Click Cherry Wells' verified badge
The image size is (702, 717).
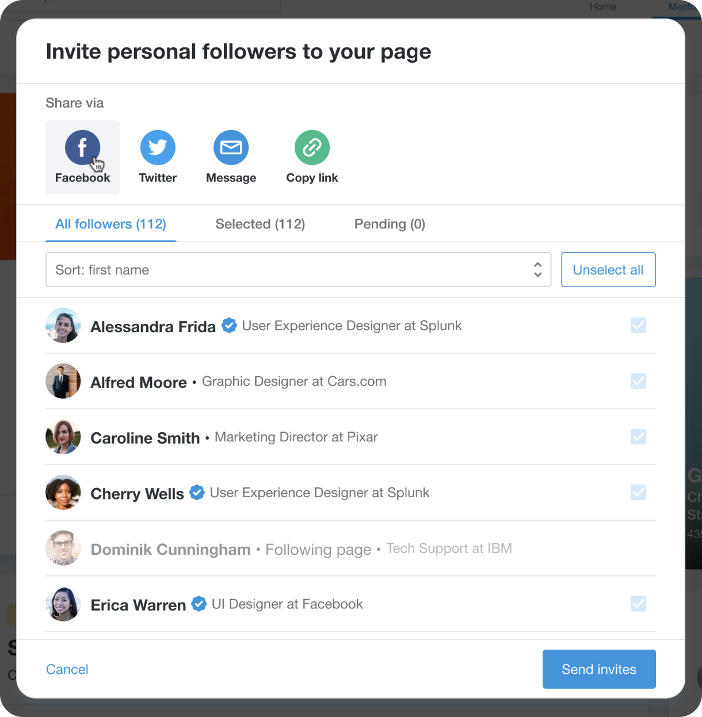coord(197,493)
